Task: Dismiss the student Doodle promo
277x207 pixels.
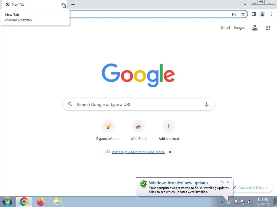Action: (x=170, y=152)
